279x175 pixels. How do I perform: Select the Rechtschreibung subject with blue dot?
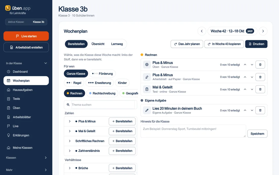point(102,93)
